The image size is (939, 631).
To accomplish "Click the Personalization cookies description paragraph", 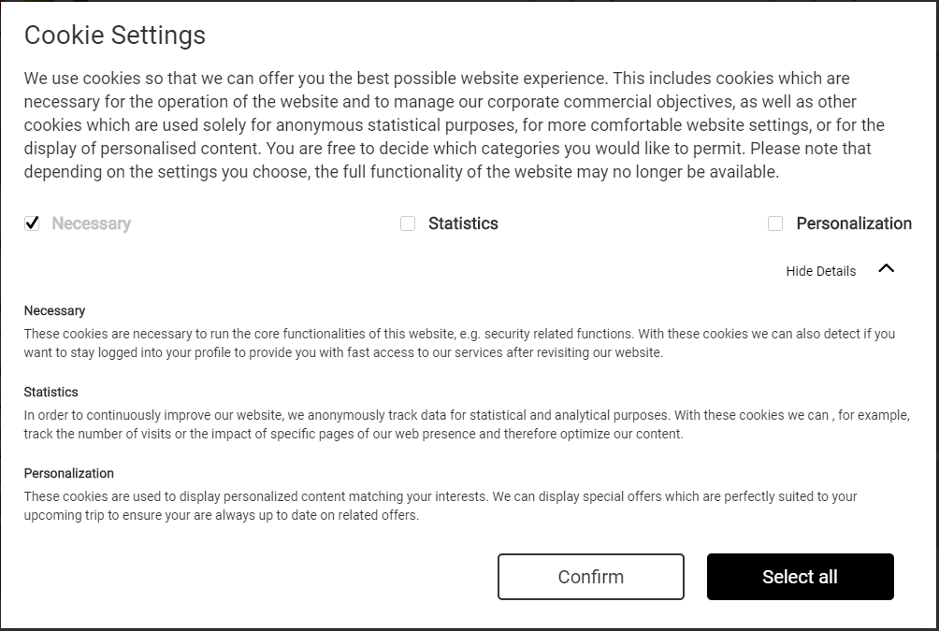I will (441, 506).
